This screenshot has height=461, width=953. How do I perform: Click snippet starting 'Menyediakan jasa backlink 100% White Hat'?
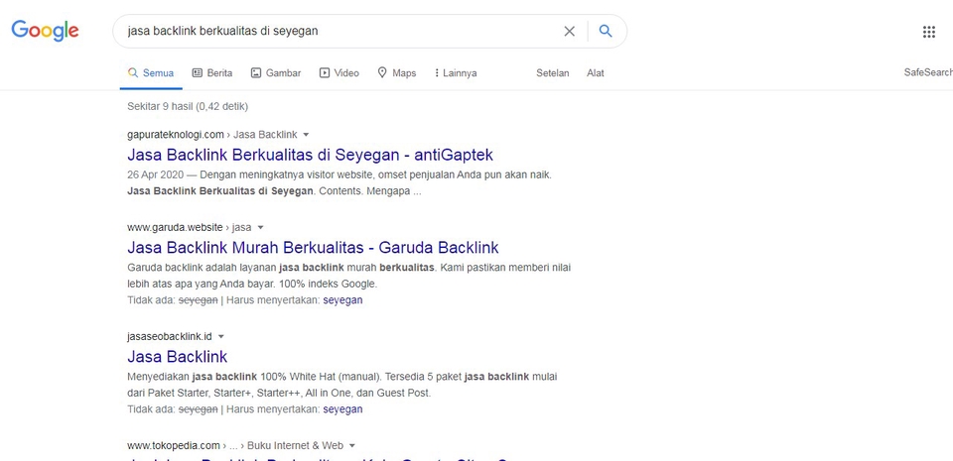pos(342,385)
